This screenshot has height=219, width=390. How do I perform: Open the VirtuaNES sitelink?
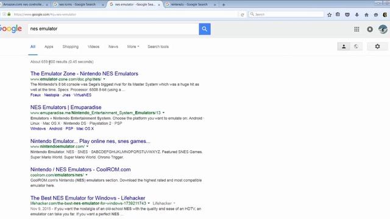click(x=83, y=95)
